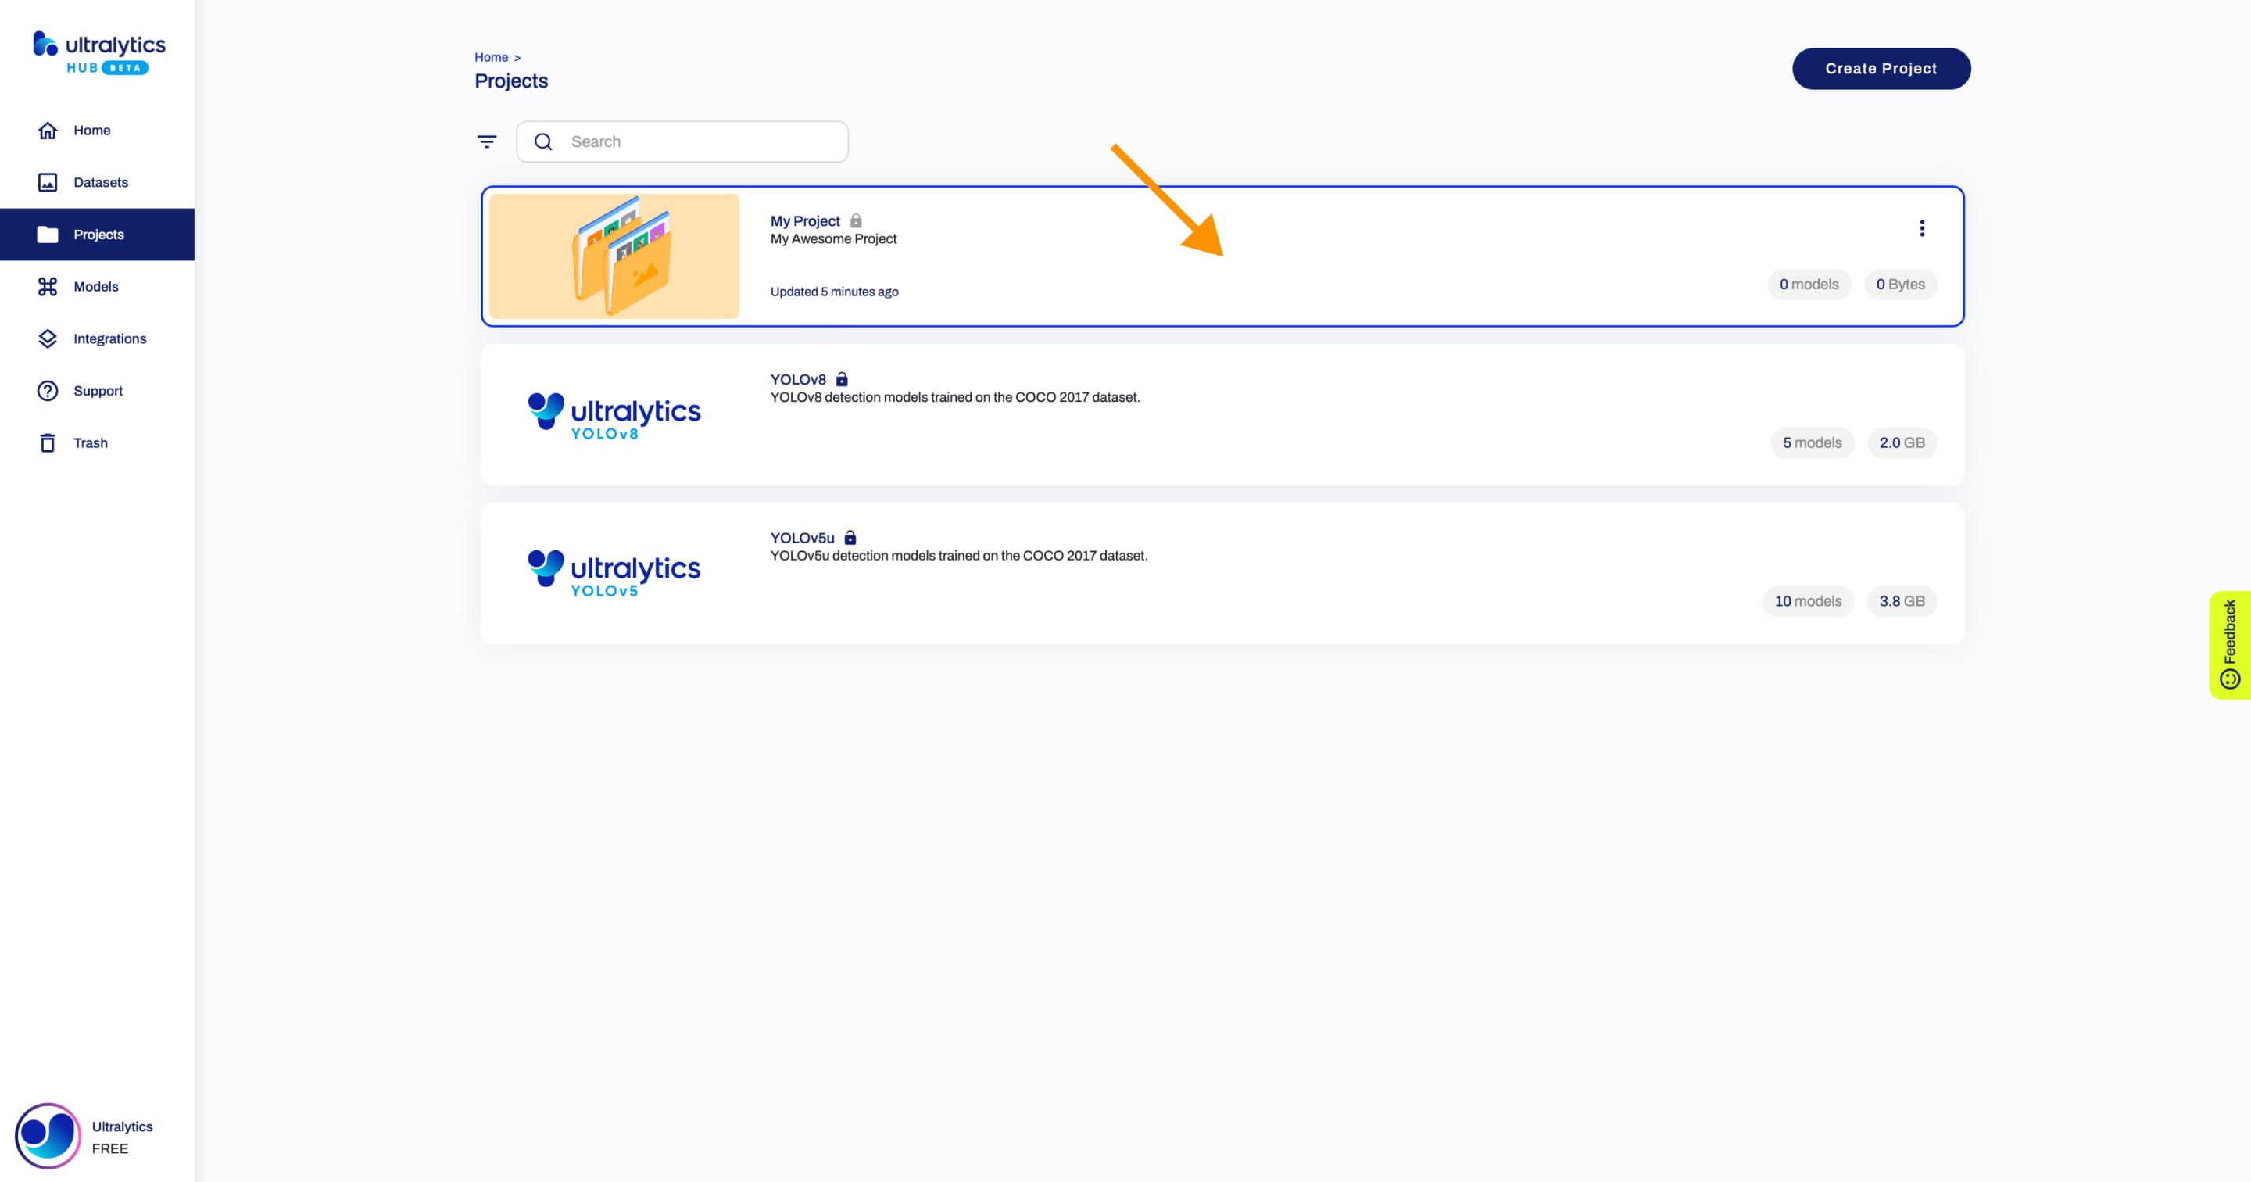Screen dimensions: 2251x1182
Task: Open the Datasets section
Action: coord(100,181)
